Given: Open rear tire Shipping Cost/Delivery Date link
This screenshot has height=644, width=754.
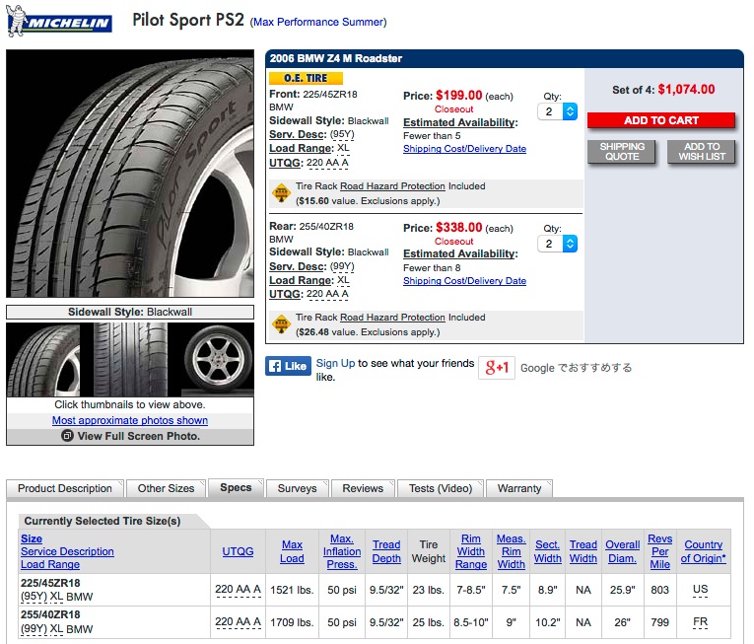Looking at the screenshot, I should [x=464, y=281].
